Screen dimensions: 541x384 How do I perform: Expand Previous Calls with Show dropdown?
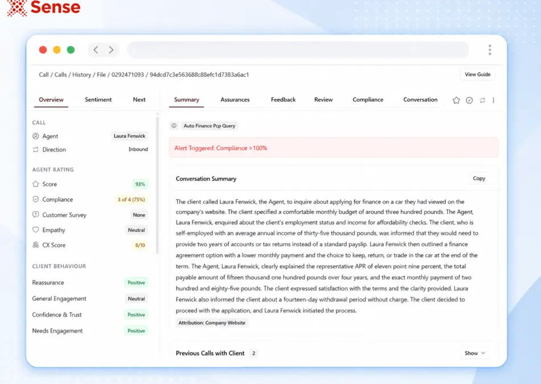coord(475,353)
